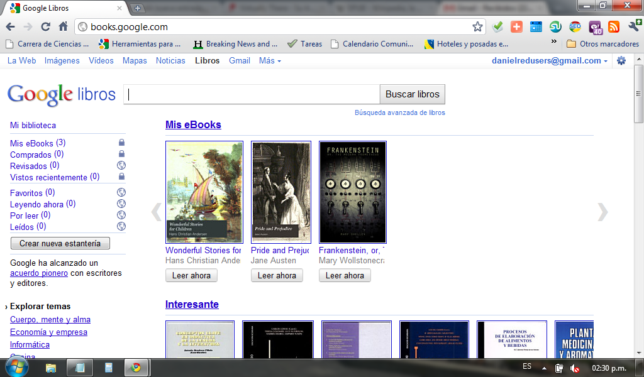Open Búsqueda avanzada de libros
This screenshot has height=377, width=644.
(399, 112)
